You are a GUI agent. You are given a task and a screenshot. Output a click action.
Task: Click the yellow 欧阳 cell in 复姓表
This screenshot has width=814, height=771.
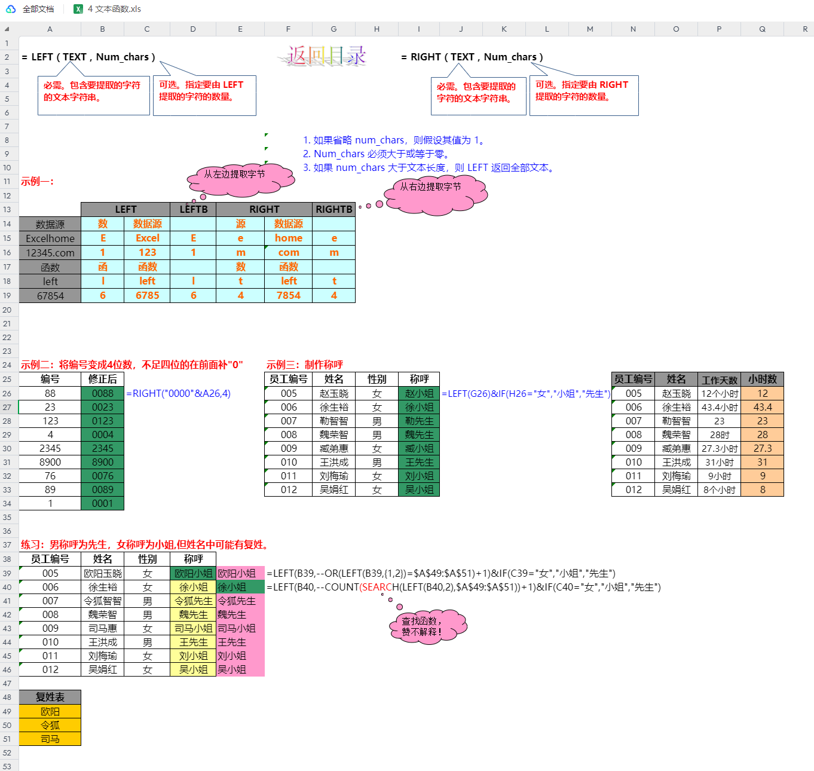pyautogui.click(x=50, y=711)
